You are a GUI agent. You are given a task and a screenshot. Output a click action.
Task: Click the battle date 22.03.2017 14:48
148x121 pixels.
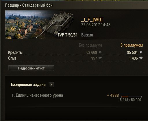(x=96, y=25)
